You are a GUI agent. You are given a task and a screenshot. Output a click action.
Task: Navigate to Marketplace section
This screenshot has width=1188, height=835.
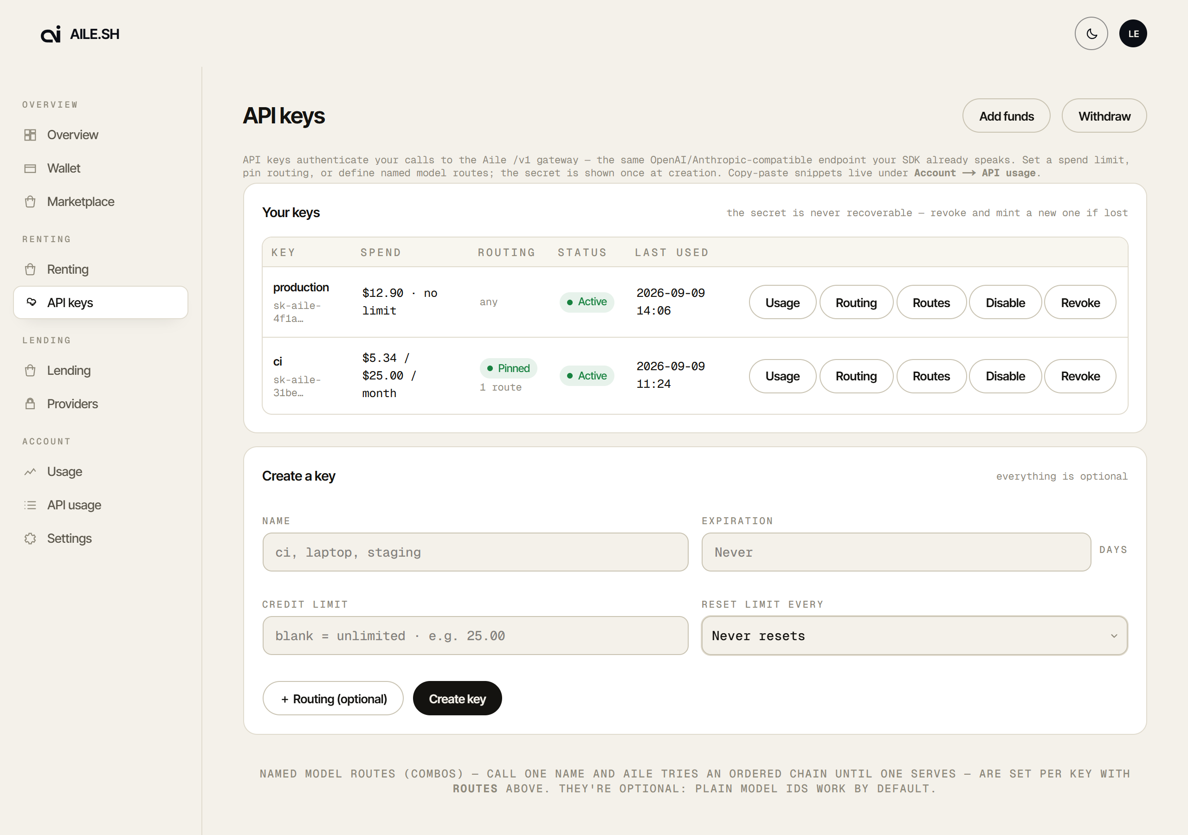[x=100, y=202]
